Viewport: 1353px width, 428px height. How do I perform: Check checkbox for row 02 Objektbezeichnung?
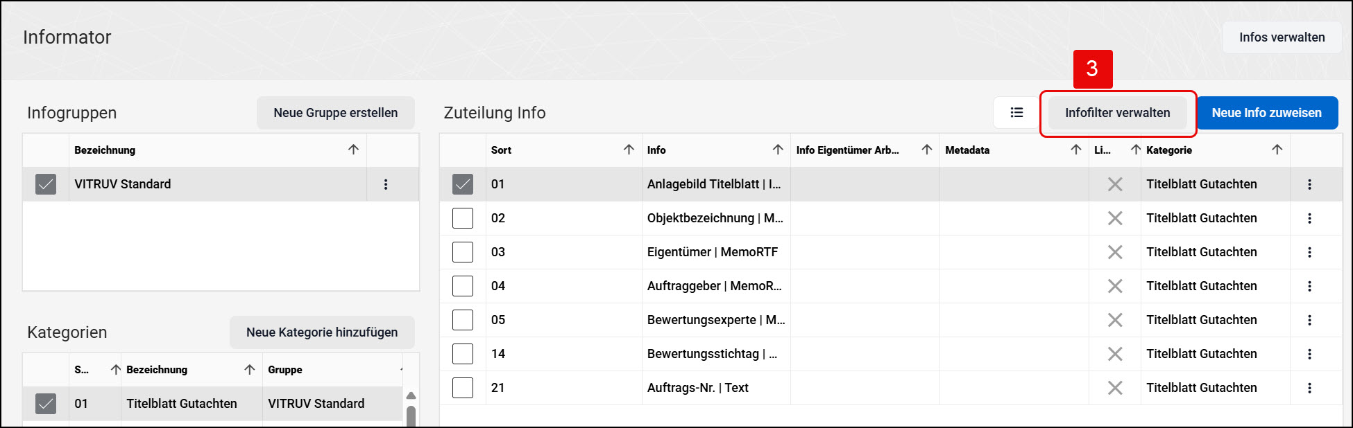(x=463, y=218)
